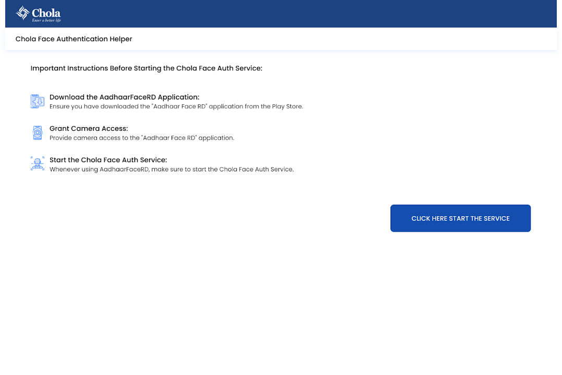Viewport: 562px width, 375px height.
Task: Click the 'Enter a better life' tagline
Action: pos(46,21)
